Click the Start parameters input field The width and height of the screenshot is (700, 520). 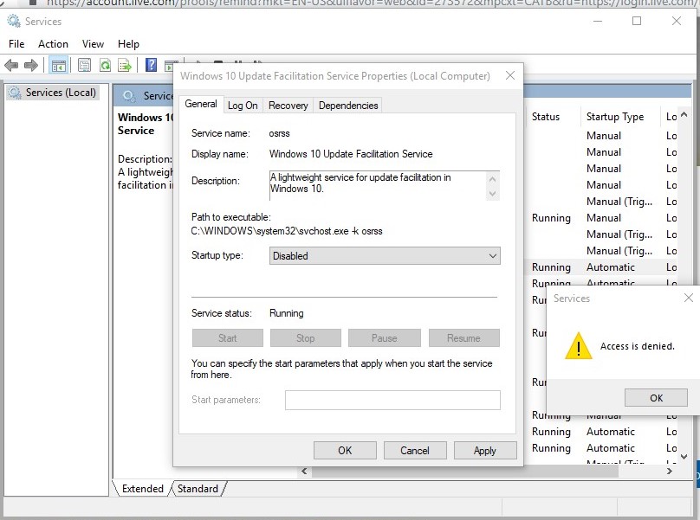coord(392,400)
